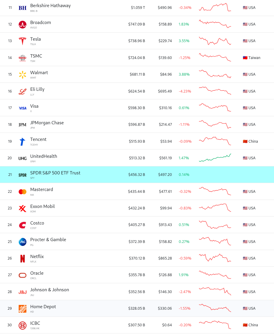Click the TCEHY ticker symbol
274x334 pixels.
pos(34,145)
